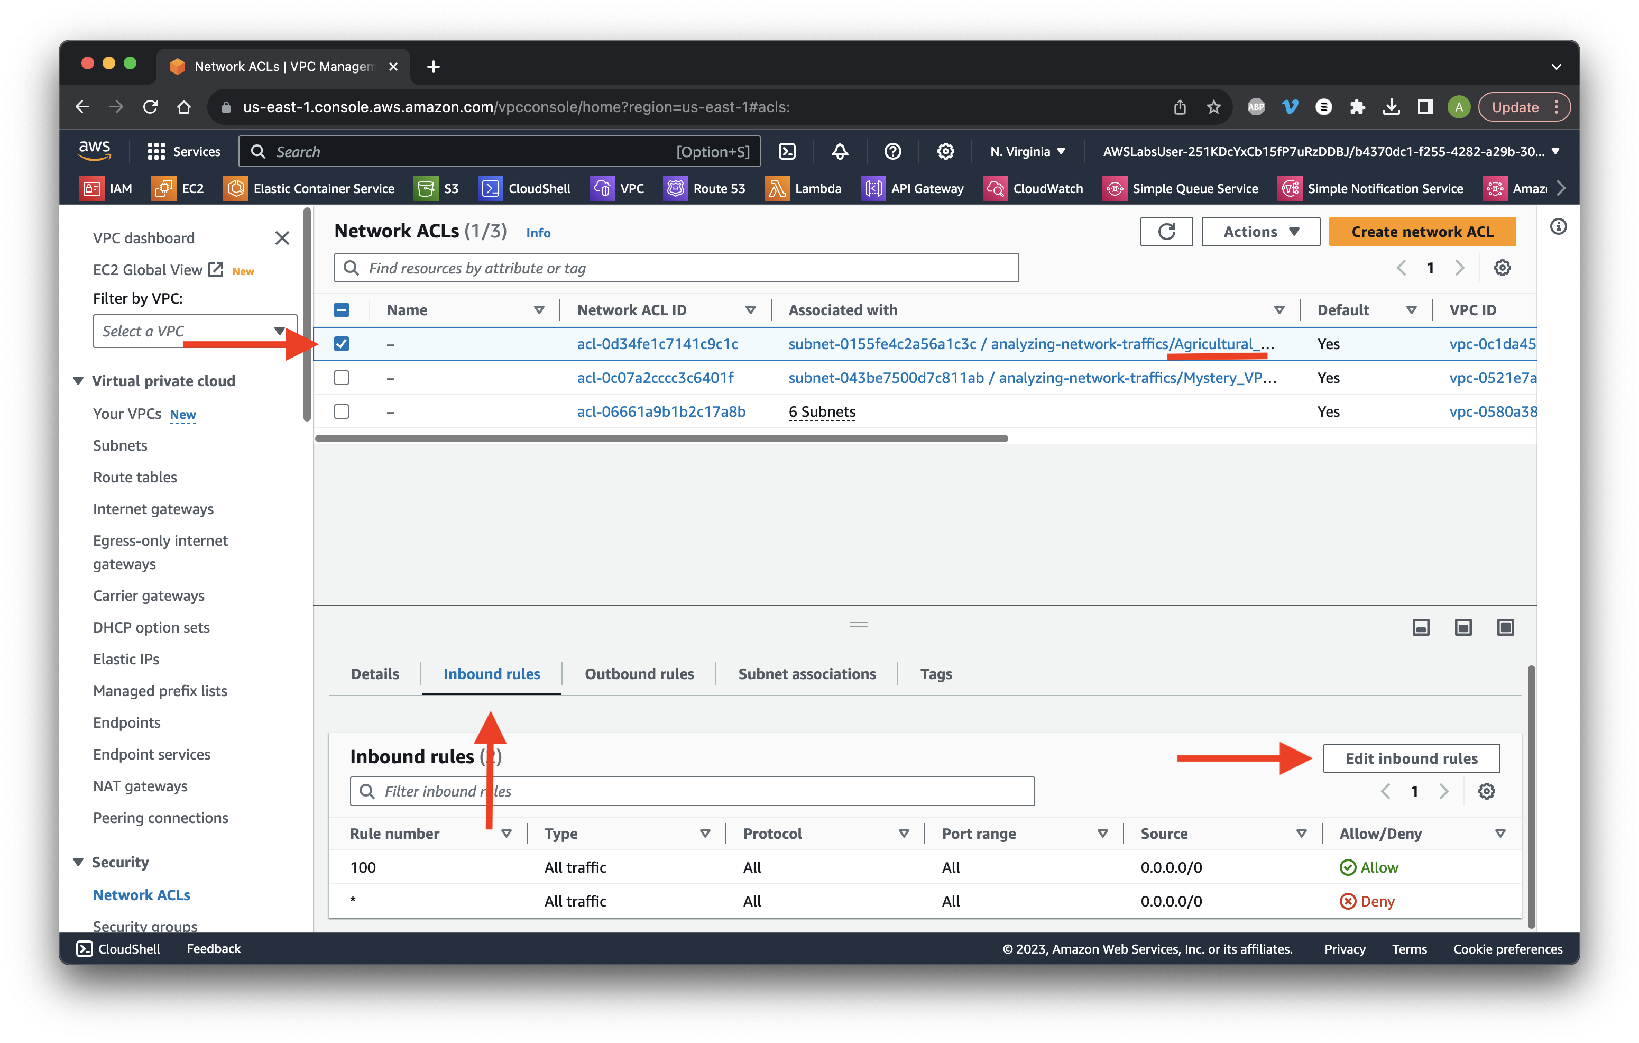Open the Select a VPC filter dropdown
The height and width of the screenshot is (1043, 1639).
click(195, 331)
